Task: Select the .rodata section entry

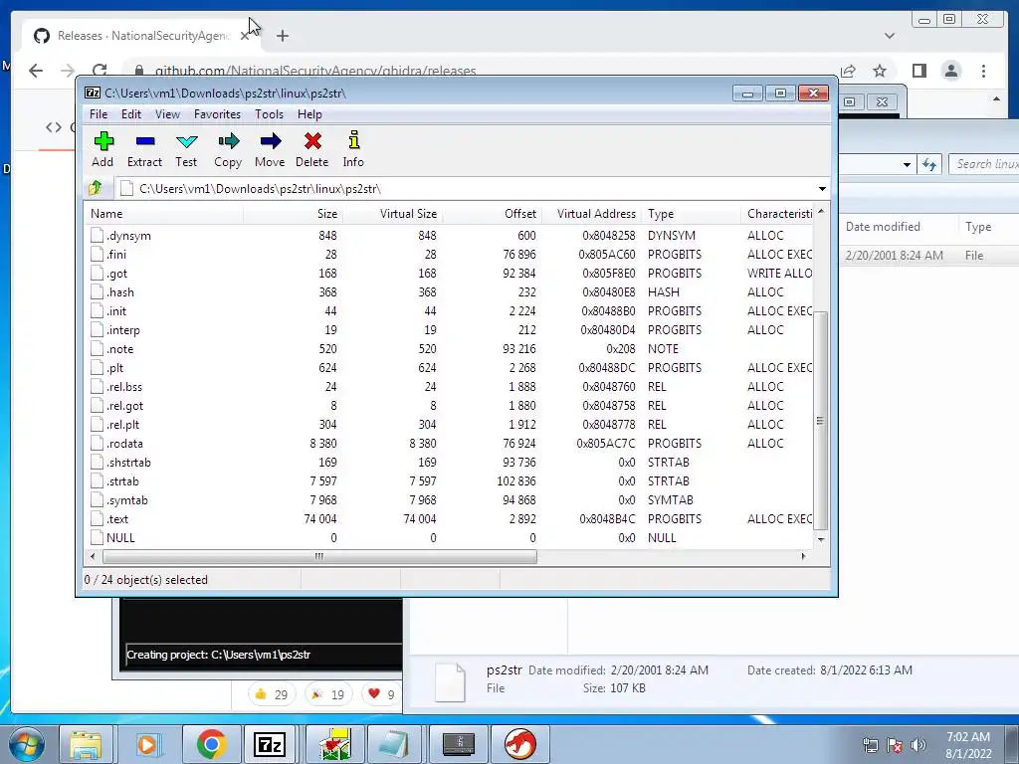Action: coord(449,444)
